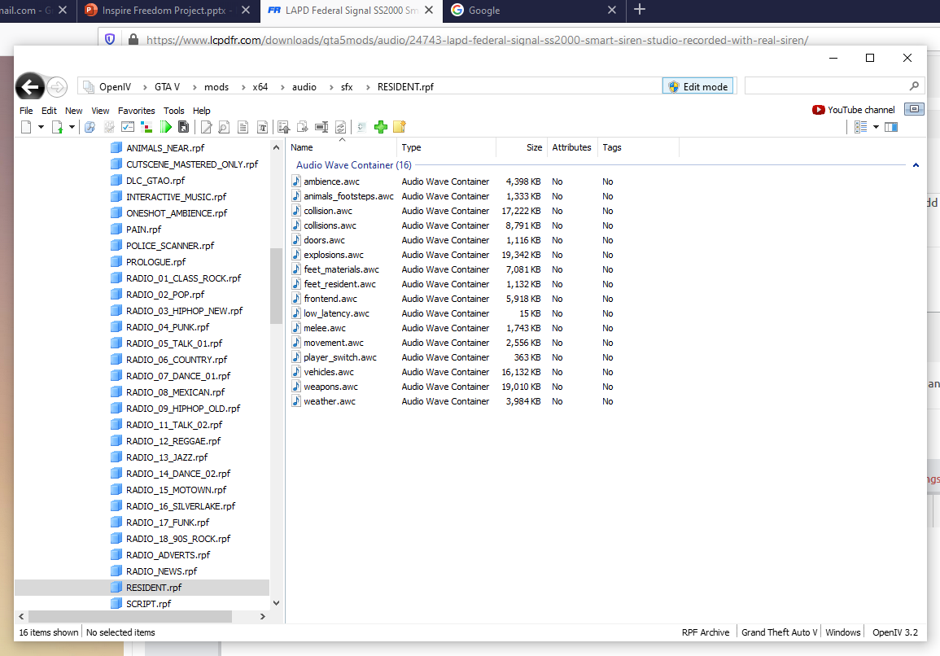The height and width of the screenshot is (656, 940).
Task: Go back with the black arrow button
Action: tap(30, 86)
